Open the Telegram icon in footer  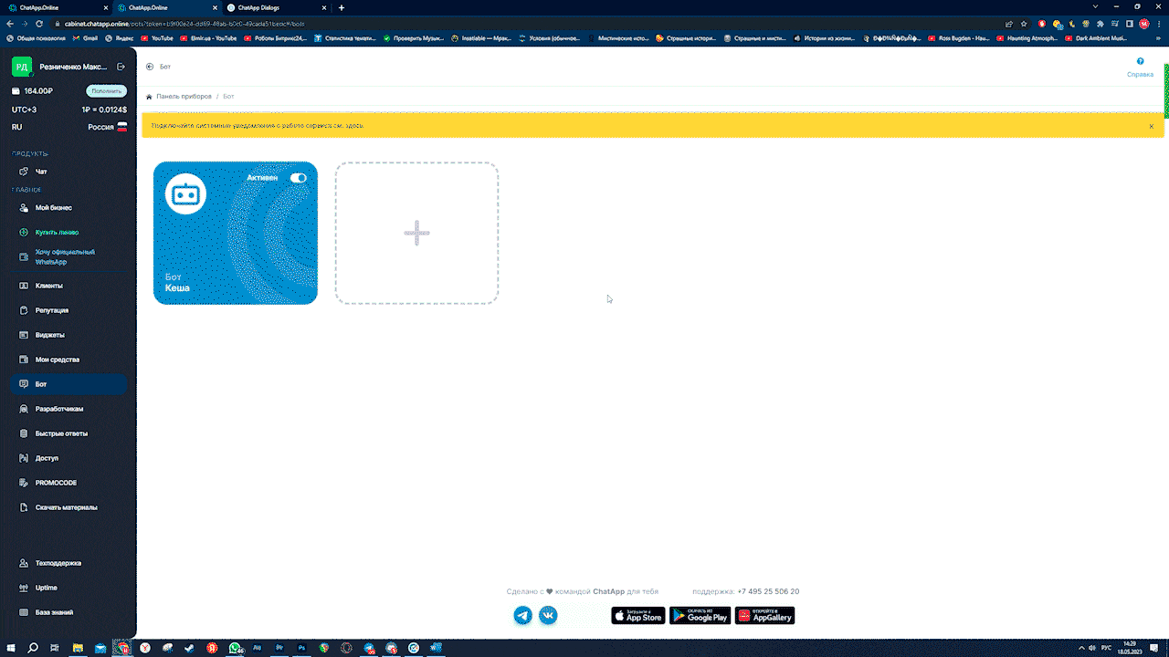click(x=523, y=616)
